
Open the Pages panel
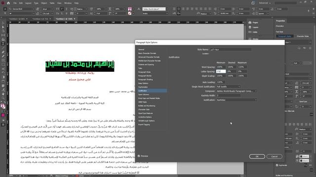coord(253,23)
